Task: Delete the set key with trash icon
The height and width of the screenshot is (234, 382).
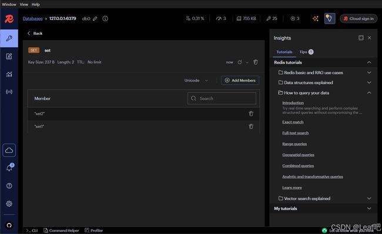Action: (x=256, y=62)
